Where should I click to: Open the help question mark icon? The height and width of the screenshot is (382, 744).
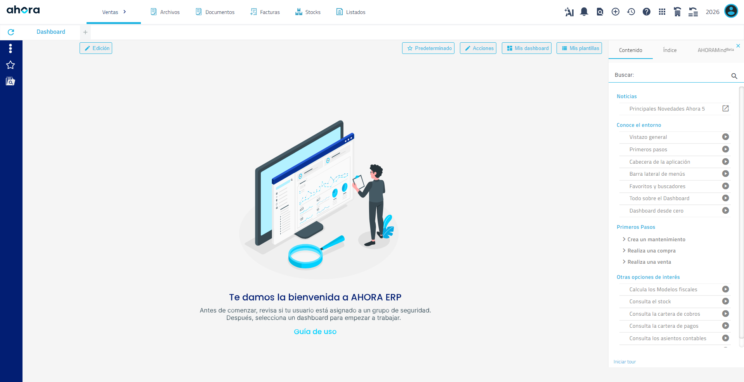pyautogui.click(x=647, y=12)
